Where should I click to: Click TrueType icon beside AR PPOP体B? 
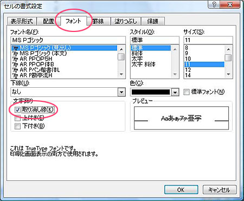pyautogui.click(x=15, y=64)
